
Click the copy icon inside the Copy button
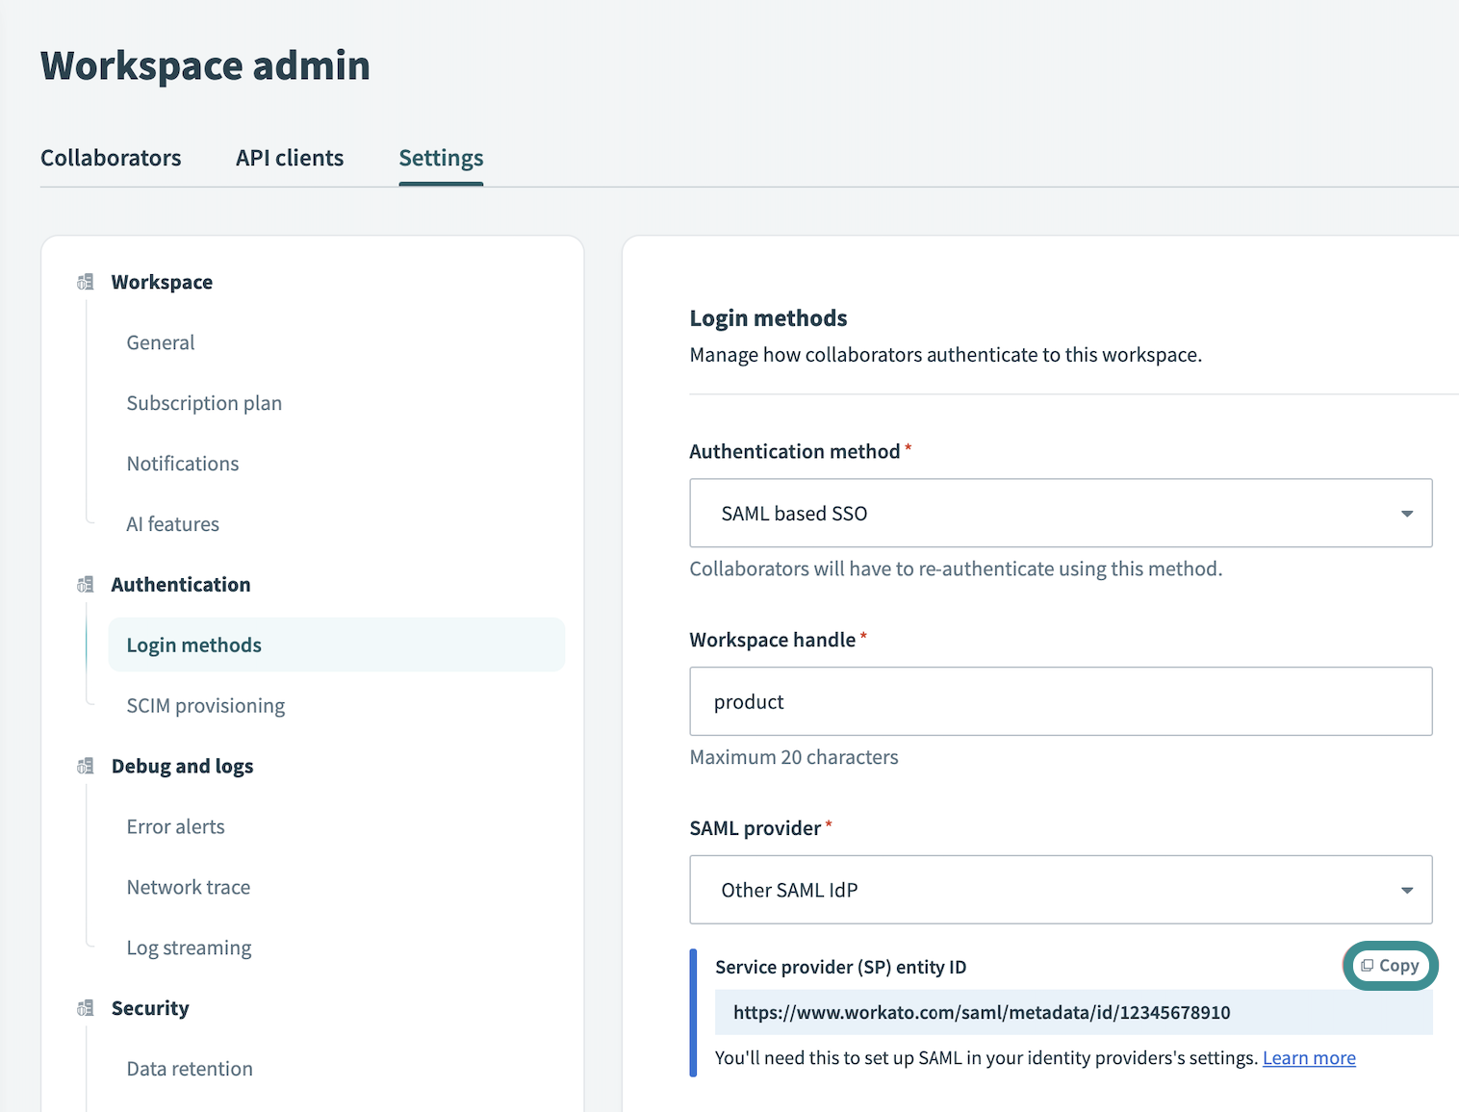(x=1368, y=965)
